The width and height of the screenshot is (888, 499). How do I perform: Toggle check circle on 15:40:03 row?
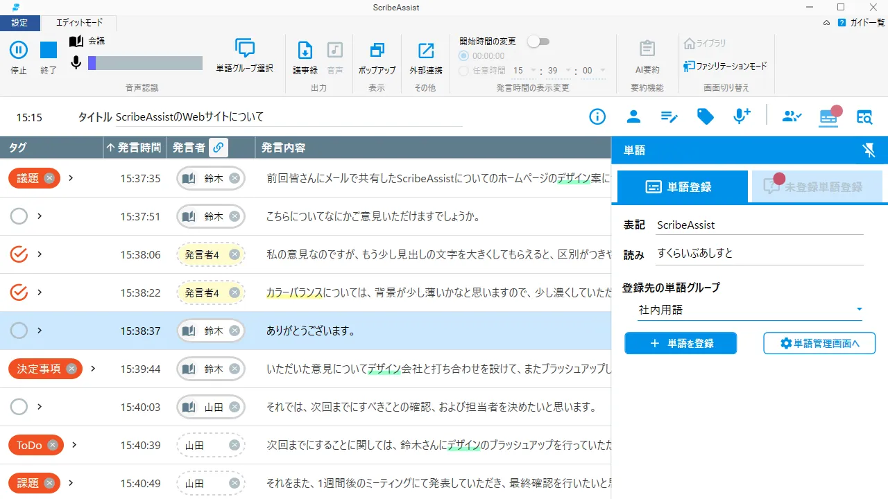point(19,407)
